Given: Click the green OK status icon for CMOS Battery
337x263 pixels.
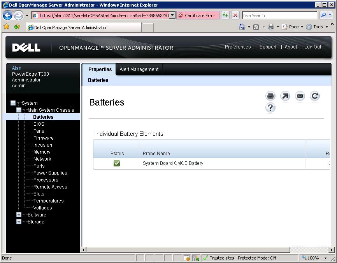Looking at the screenshot, I should tap(117, 163).
